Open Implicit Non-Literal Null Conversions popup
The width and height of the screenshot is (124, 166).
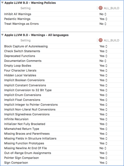coord(103,109)
